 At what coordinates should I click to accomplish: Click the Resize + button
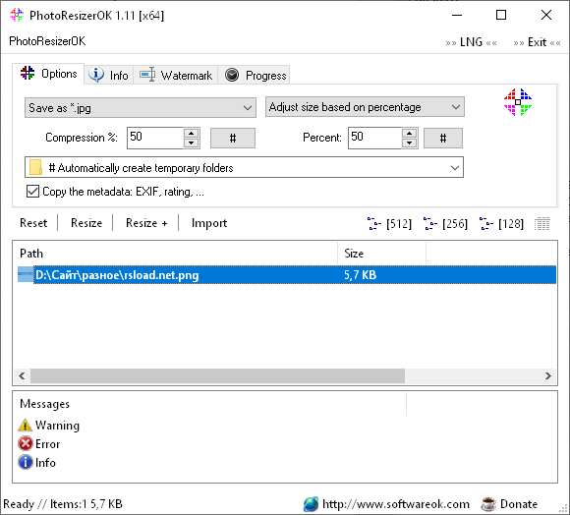point(146,223)
